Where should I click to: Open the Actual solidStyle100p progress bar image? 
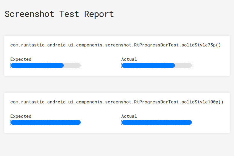click(x=157, y=122)
